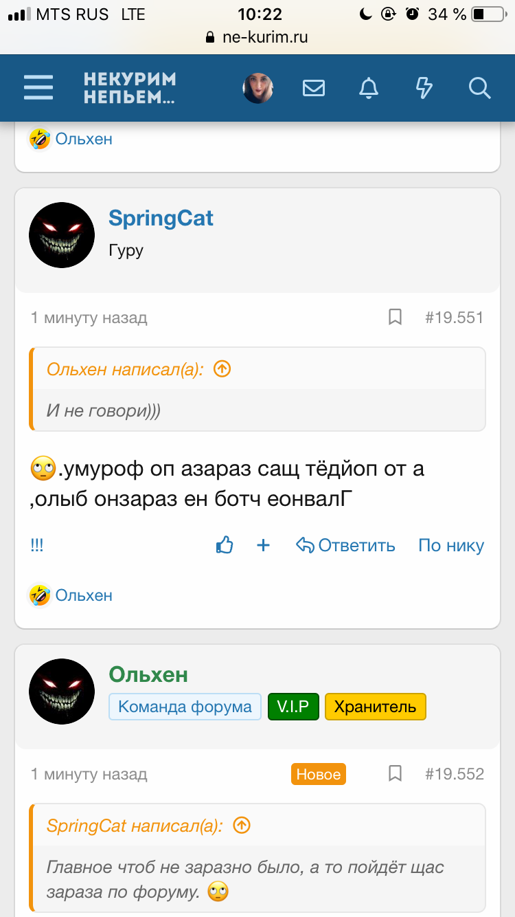Click the plus multi-quote icon
Image resolution: width=515 pixels, height=917 pixels.
pos(263,546)
